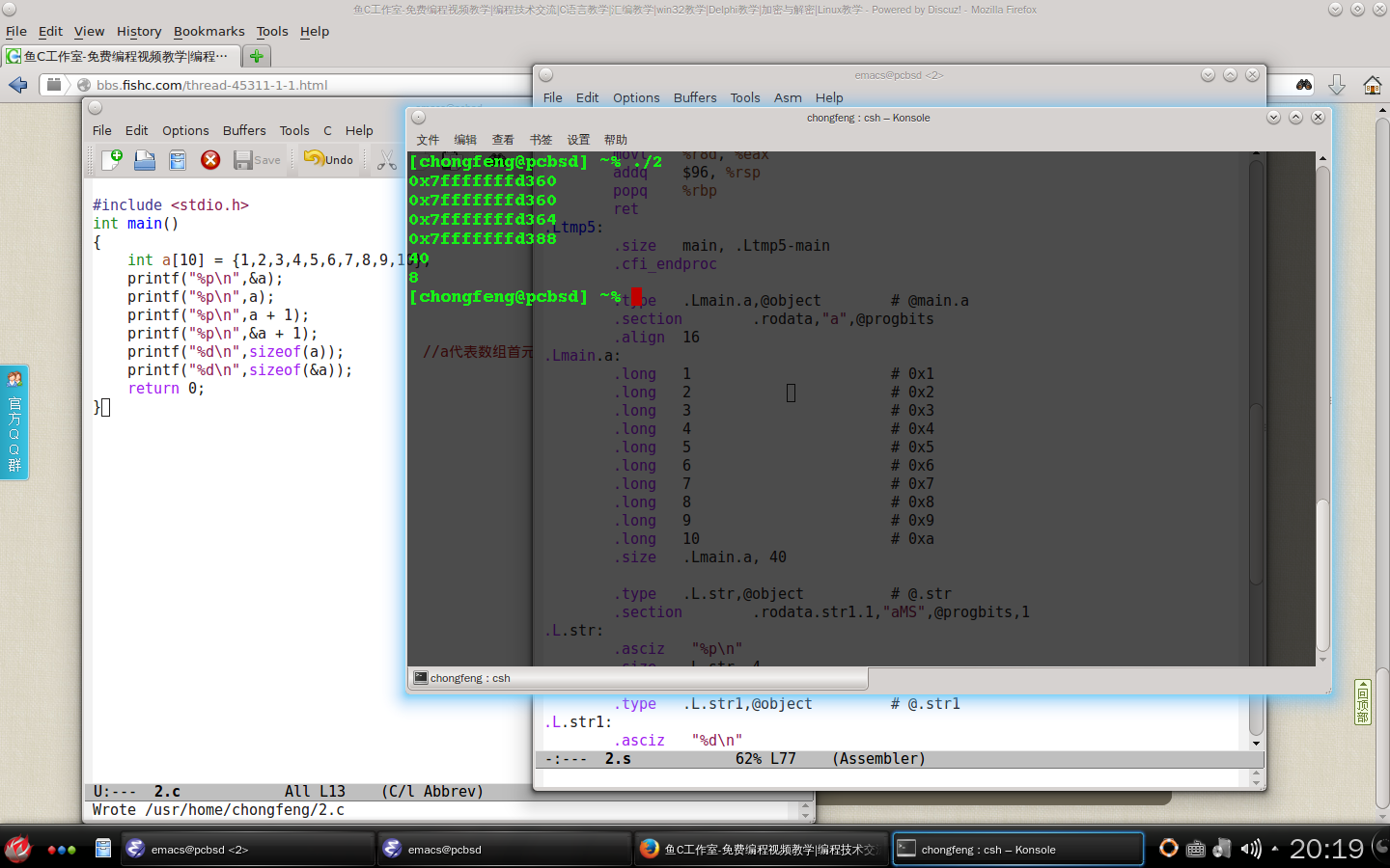Open Konsole 查看 menu
1390x868 pixels.
coord(503,140)
